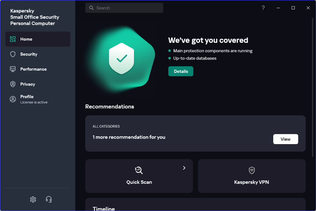
Task: Click the Profile user icon
Action: click(x=13, y=99)
